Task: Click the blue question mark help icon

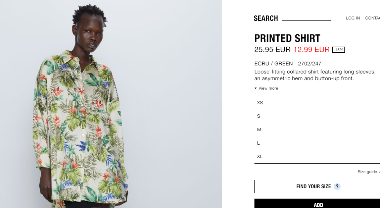Action: 337,187
